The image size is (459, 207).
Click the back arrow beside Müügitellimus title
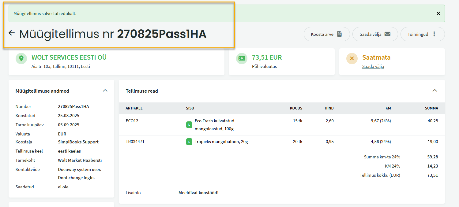12,33
